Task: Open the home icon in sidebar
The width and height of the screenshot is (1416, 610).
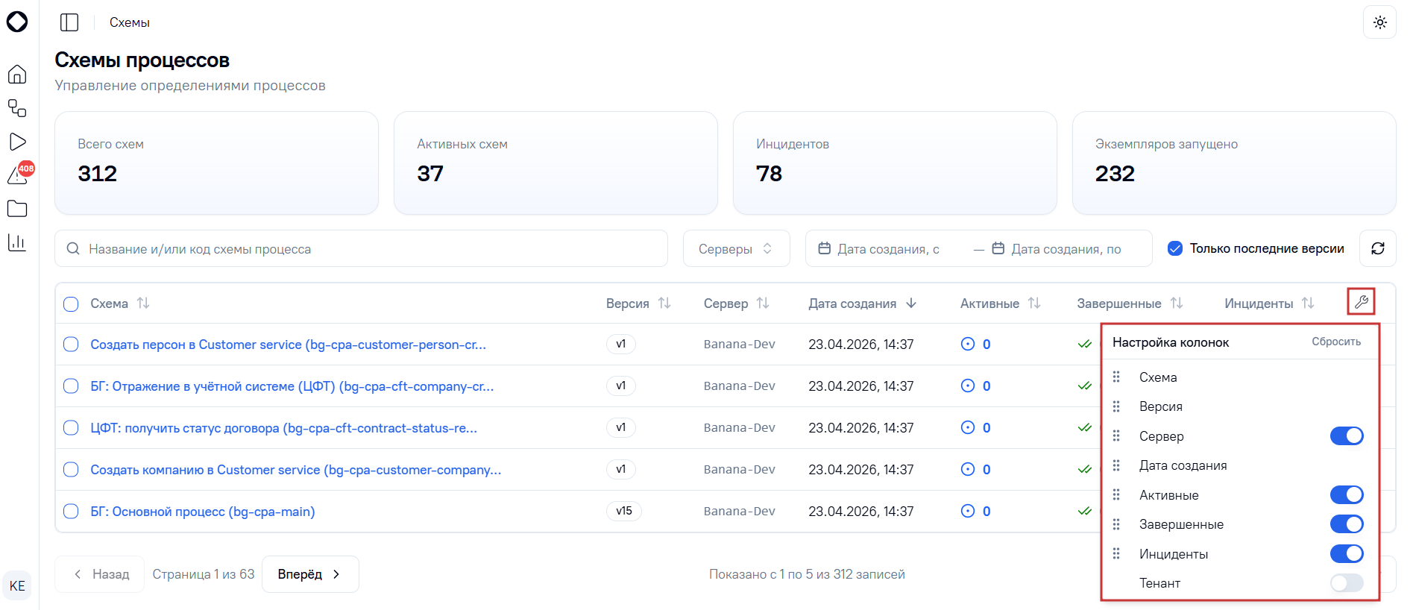Action: (17, 75)
